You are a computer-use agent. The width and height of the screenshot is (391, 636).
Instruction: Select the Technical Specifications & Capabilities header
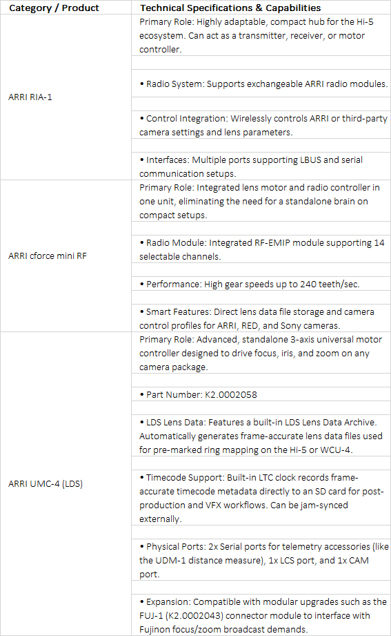[261, 8]
